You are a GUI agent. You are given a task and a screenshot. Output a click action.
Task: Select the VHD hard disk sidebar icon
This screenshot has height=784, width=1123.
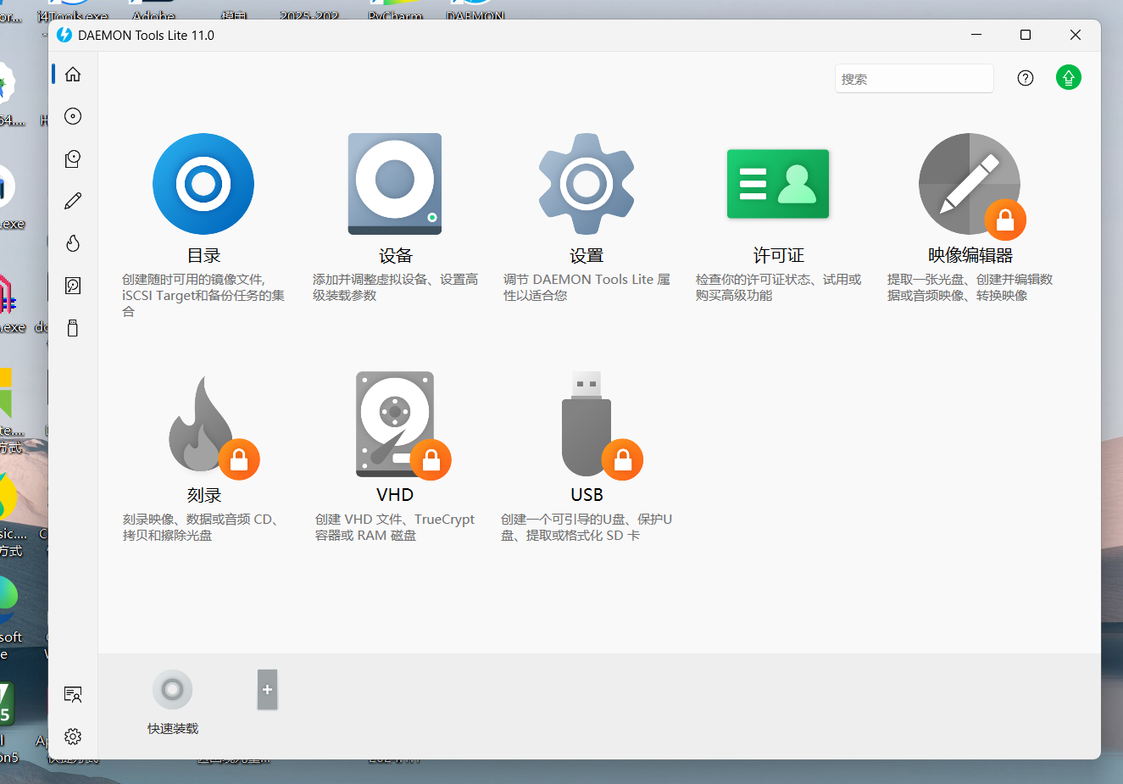73,286
